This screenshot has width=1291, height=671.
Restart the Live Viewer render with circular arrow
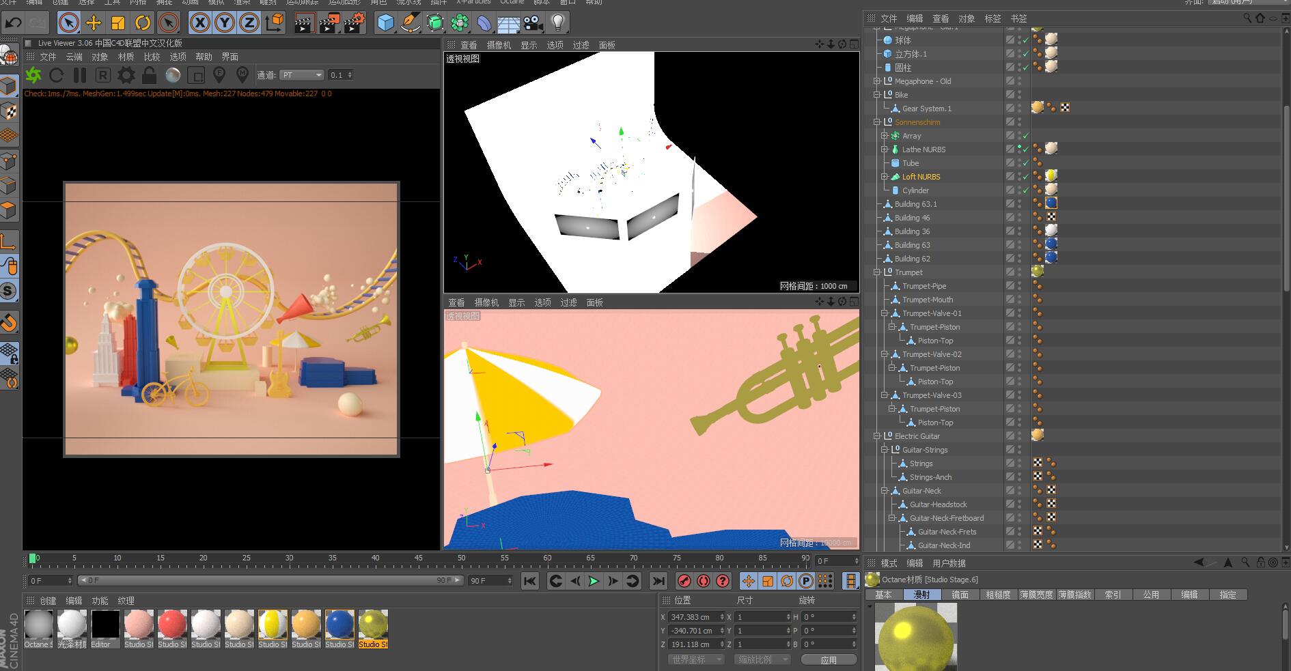pos(57,75)
